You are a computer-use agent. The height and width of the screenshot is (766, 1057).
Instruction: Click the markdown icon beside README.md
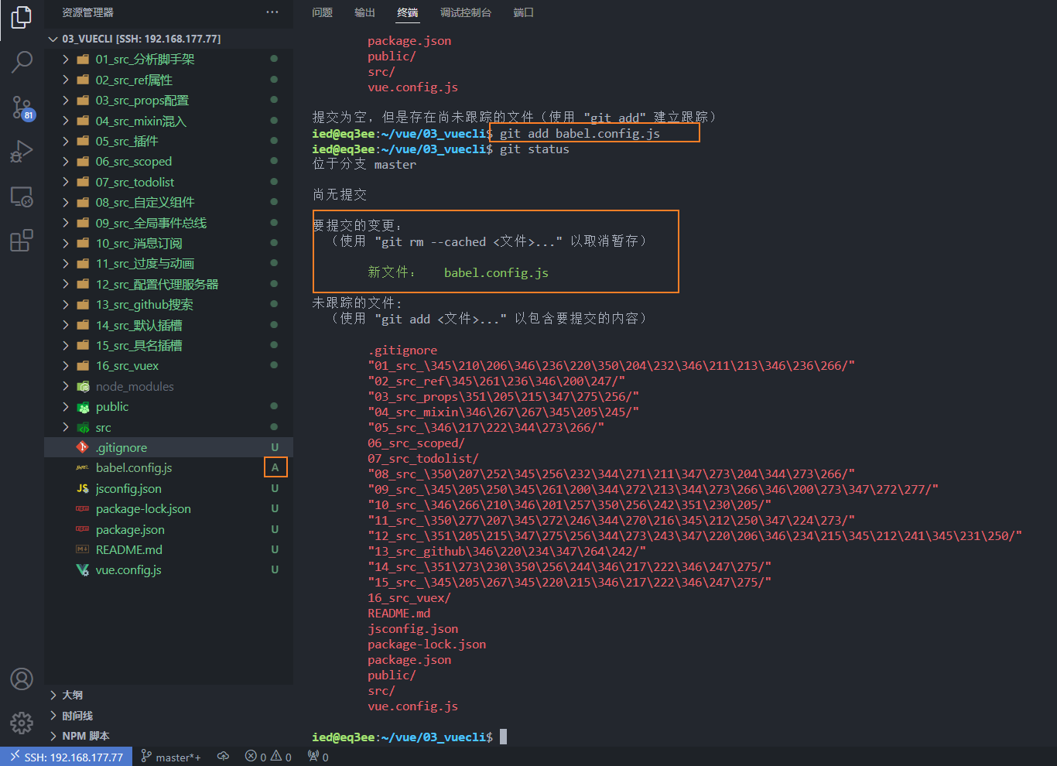click(x=83, y=549)
